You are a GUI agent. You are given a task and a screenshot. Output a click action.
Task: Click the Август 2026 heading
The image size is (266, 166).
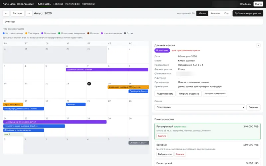tap(43, 13)
